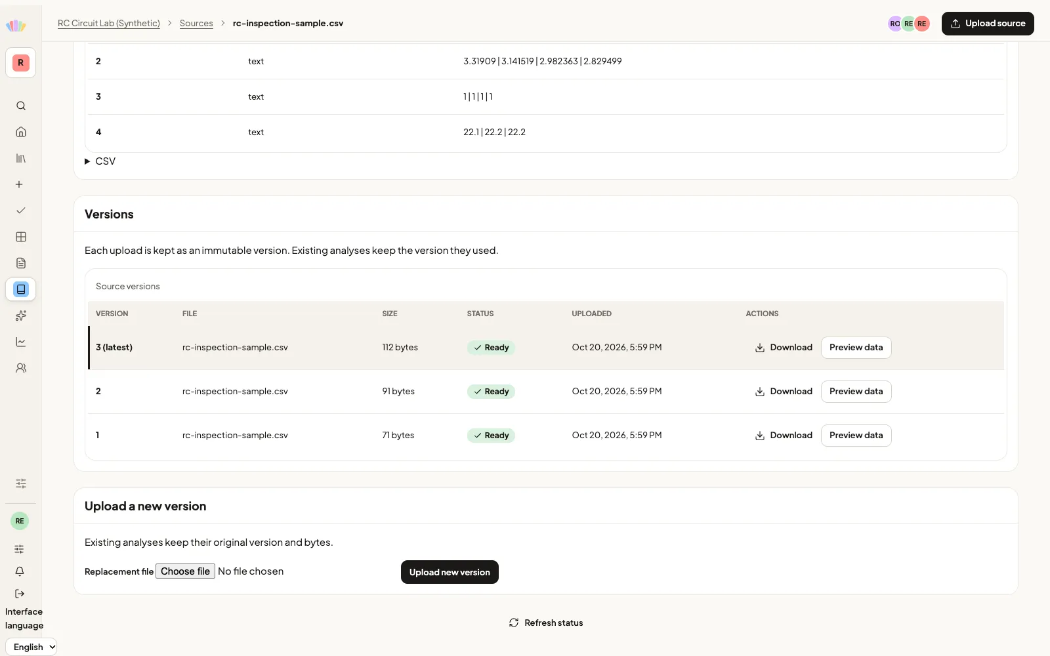This screenshot has height=656, width=1050.
Task: Go to the home icon in sidebar
Action: tap(21, 132)
